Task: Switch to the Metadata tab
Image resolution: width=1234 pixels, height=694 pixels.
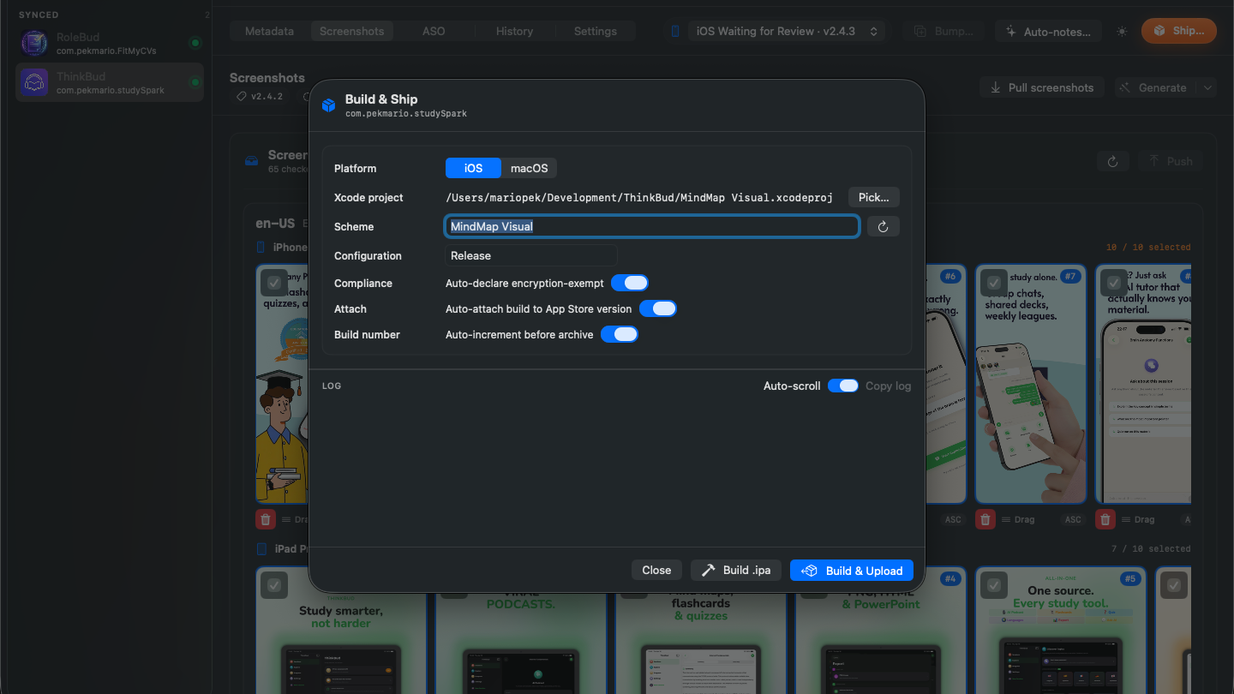Action: [x=269, y=31]
